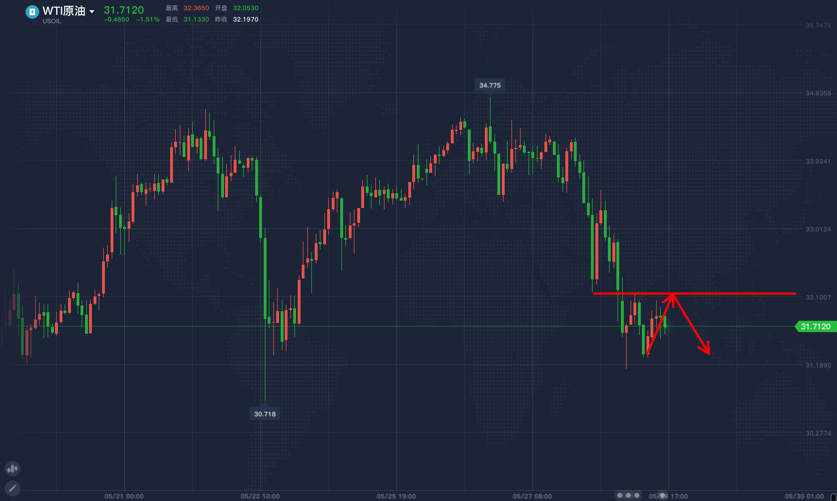This screenshot has width=837, height=501.
Task: Click the 30.718 low price marker
Action: tap(265, 414)
